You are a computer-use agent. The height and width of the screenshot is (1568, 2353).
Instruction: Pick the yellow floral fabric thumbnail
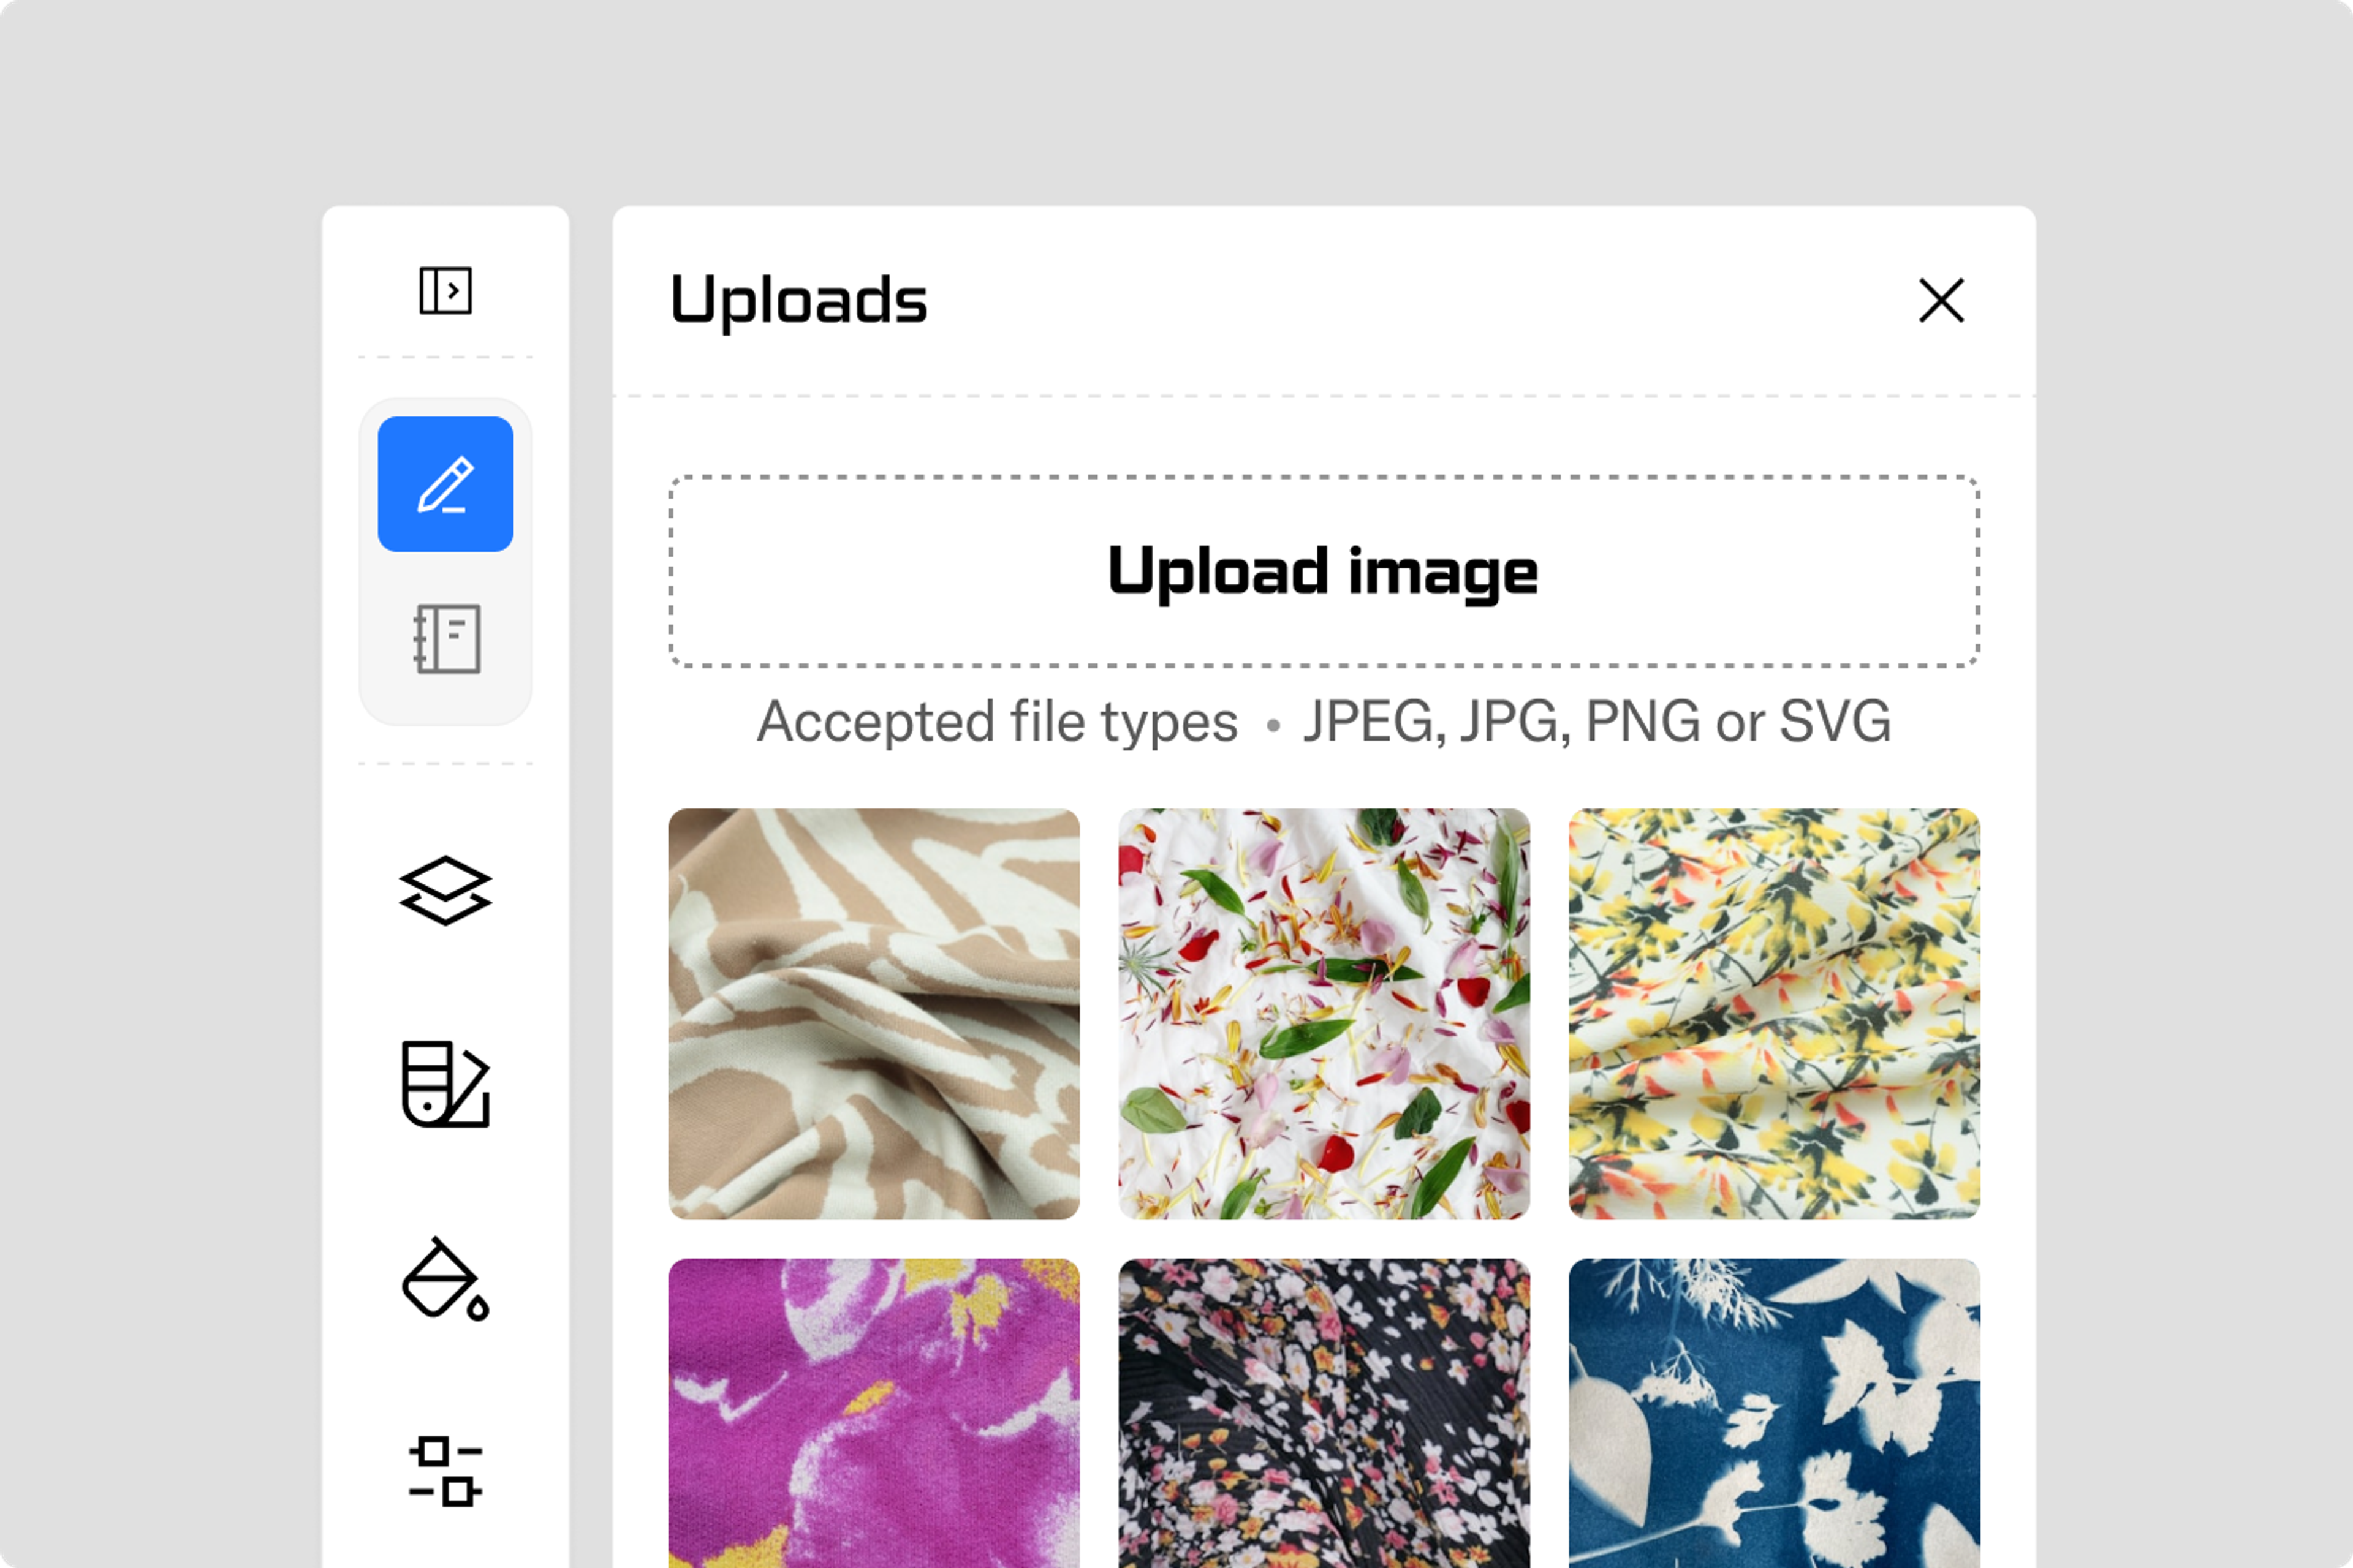pos(1774,1013)
